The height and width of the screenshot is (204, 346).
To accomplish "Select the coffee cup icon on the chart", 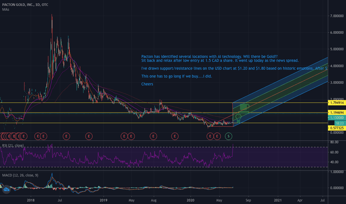I will click(x=245, y=107).
